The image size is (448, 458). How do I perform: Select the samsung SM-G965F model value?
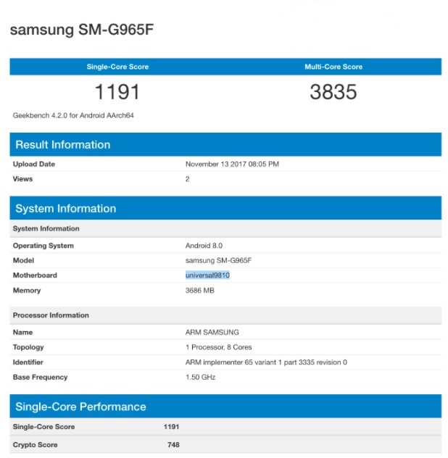[218, 261]
